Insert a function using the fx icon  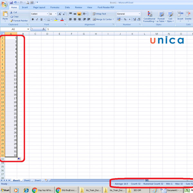[43, 29]
